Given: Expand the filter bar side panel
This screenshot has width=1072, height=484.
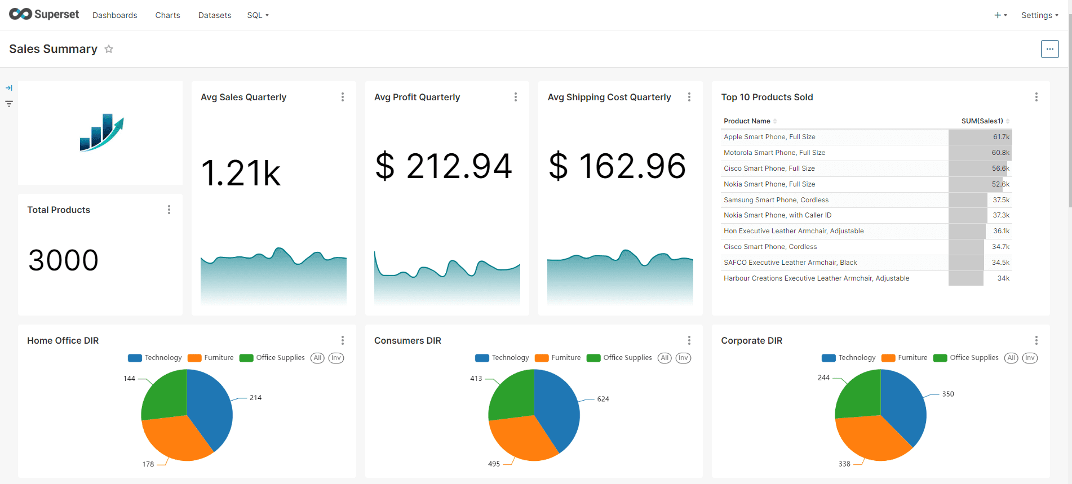Looking at the screenshot, I should 9,88.
